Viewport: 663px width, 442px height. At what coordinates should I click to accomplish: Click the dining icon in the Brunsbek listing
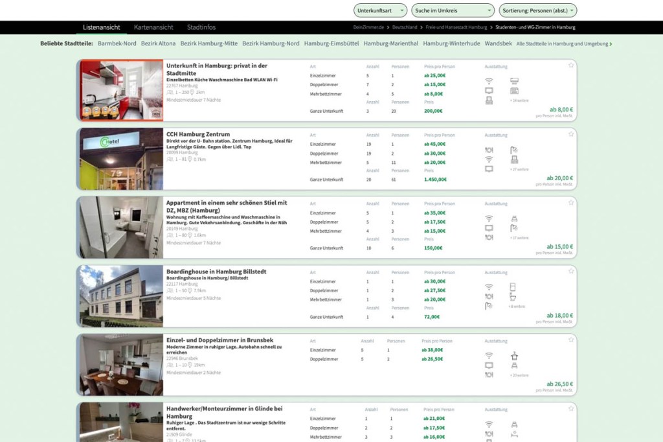[x=489, y=375]
